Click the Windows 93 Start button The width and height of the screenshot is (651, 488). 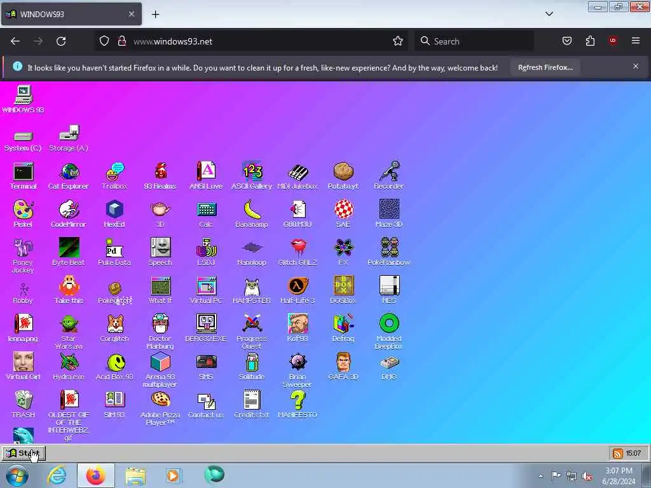point(24,453)
